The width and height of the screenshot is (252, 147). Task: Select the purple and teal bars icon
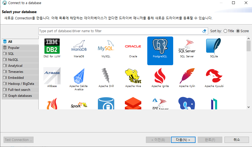[214, 104]
